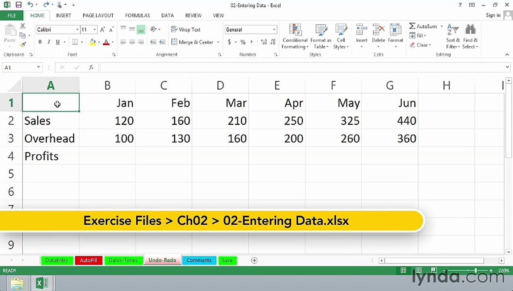Screen dimensions: 513x291
Task: Toggle Italic formatting
Action: pos(49,42)
